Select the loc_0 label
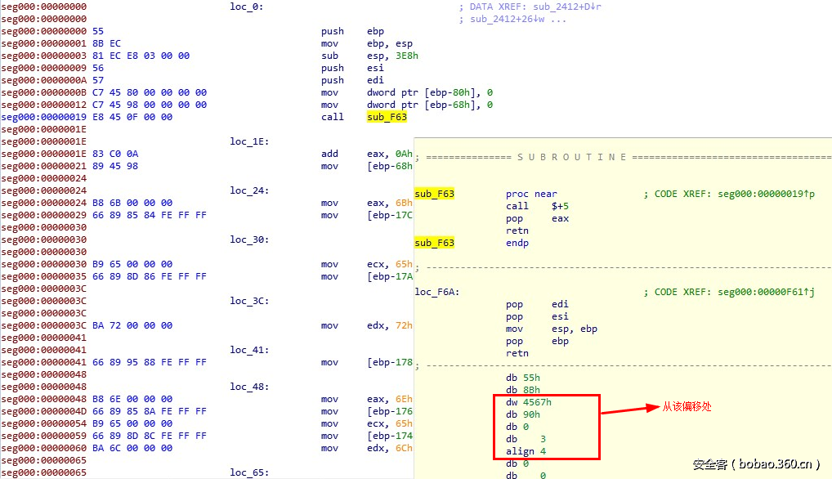 click(x=246, y=7)
